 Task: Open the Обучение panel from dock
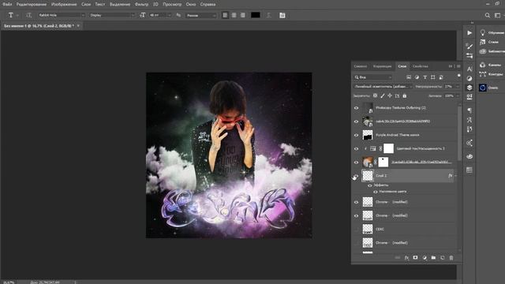[x=492, y=32]
